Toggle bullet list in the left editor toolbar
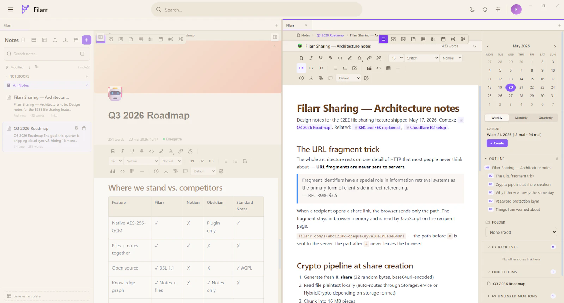 tap(226, 161)
